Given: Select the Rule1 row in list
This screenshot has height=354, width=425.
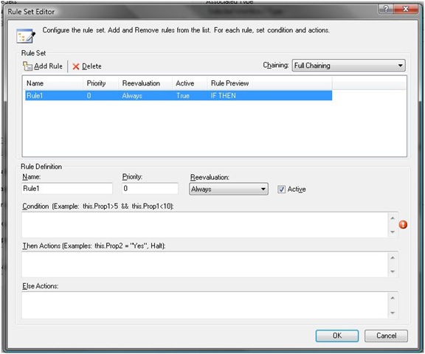Looking at the screenshot, I should [x=179, y=96].
